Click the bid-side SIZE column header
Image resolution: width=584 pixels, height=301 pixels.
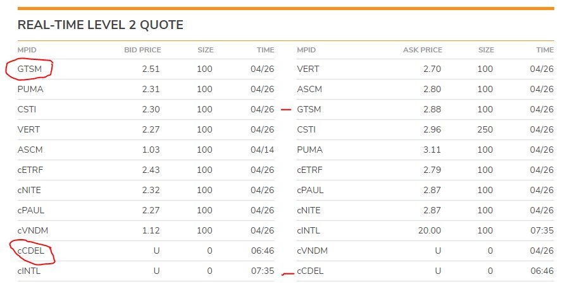205,50
